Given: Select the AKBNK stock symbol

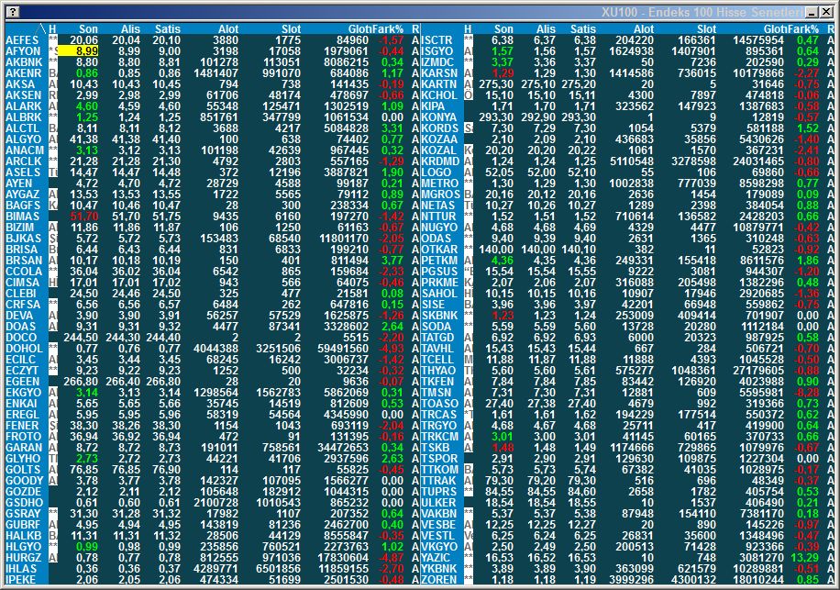Looking at the screenshot, I should point(24,62).
